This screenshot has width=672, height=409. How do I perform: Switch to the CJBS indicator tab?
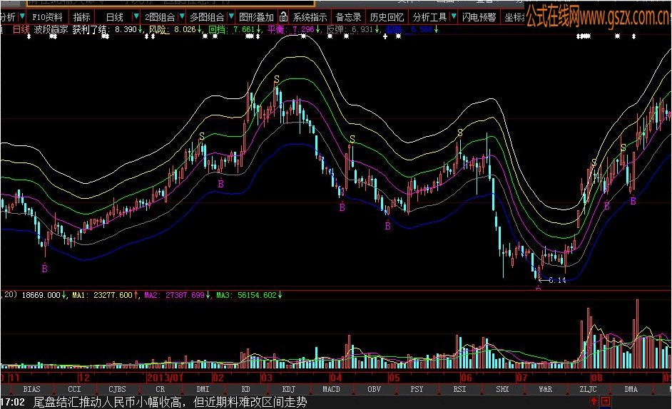117,389
